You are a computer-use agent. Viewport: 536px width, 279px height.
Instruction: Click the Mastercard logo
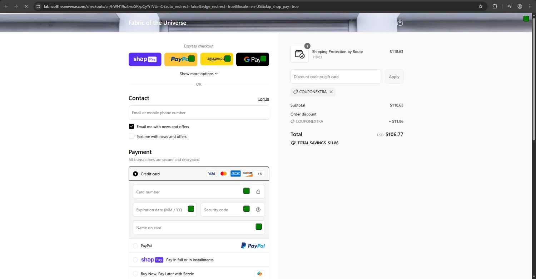pyautogui.click(x=224, y=174)
